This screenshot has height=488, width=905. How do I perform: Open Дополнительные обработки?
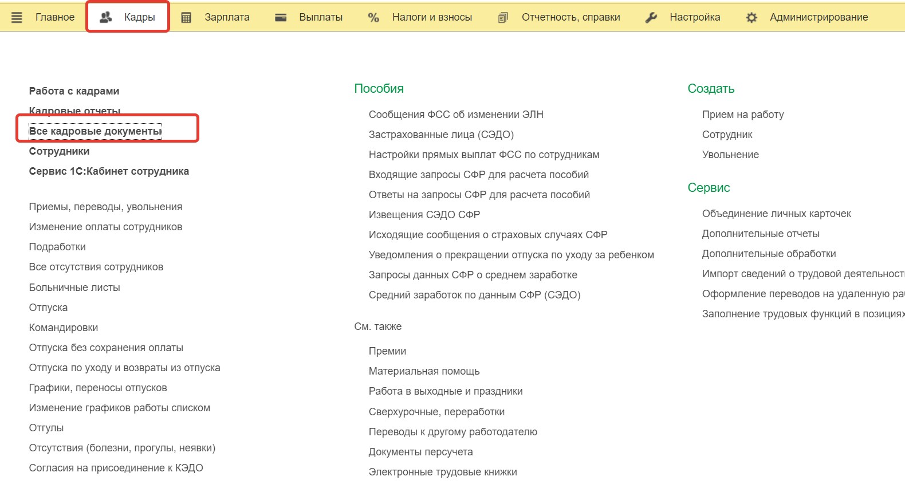point(769,254)
